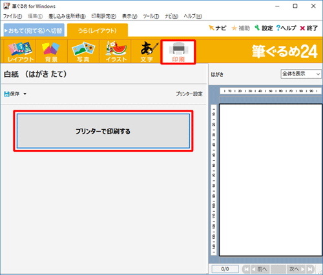The image size is (323, 275).
Task: Expand the 保存 dropdown arrow
Action: pyautogui.click(x=25, y=94)
